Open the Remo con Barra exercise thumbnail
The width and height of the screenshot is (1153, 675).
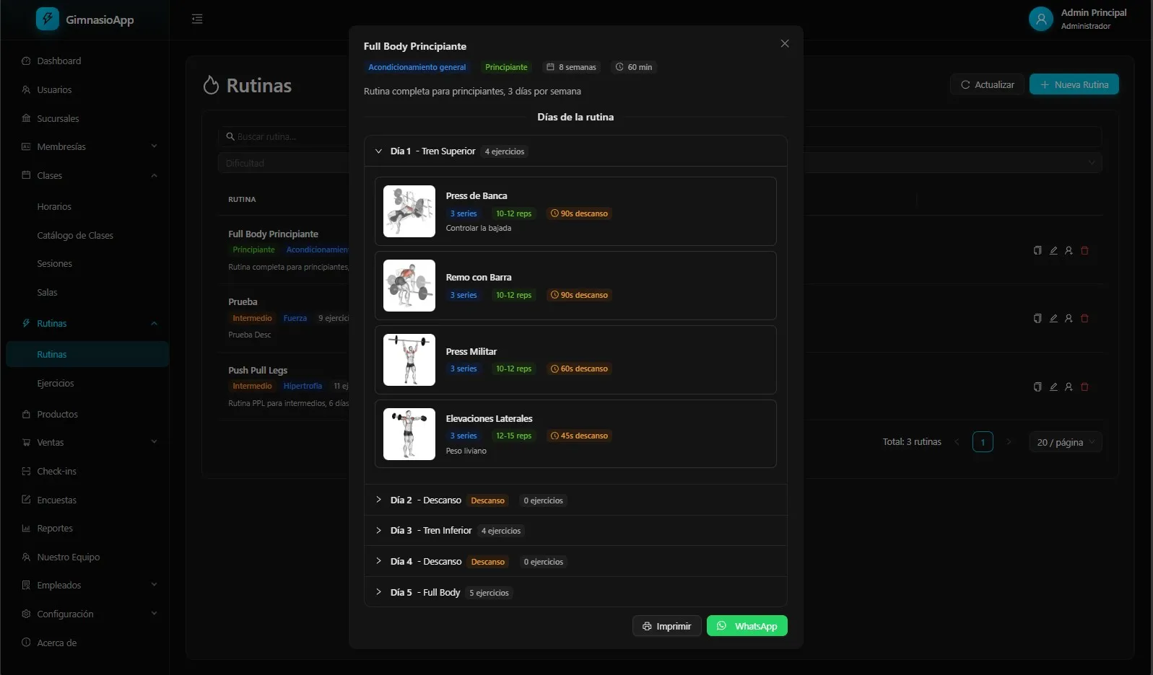point(409,286)
